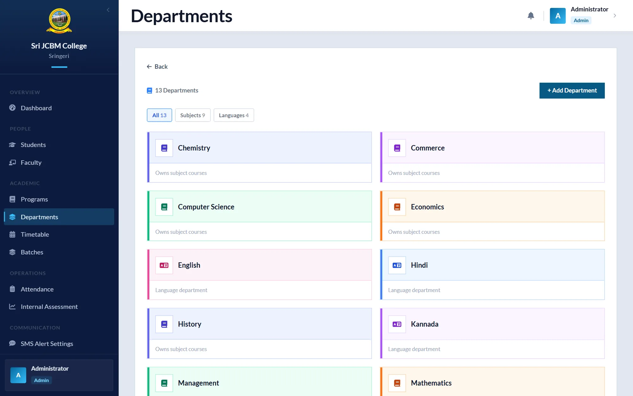Click the Economics department book icon
Screen dimensions: 633x396
click(397, 207)
